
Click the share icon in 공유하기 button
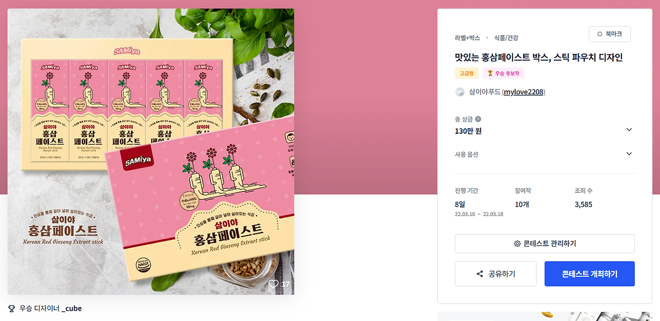coord(480,274)
